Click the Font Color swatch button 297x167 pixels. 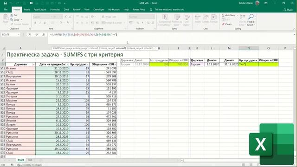click(68, 23)
